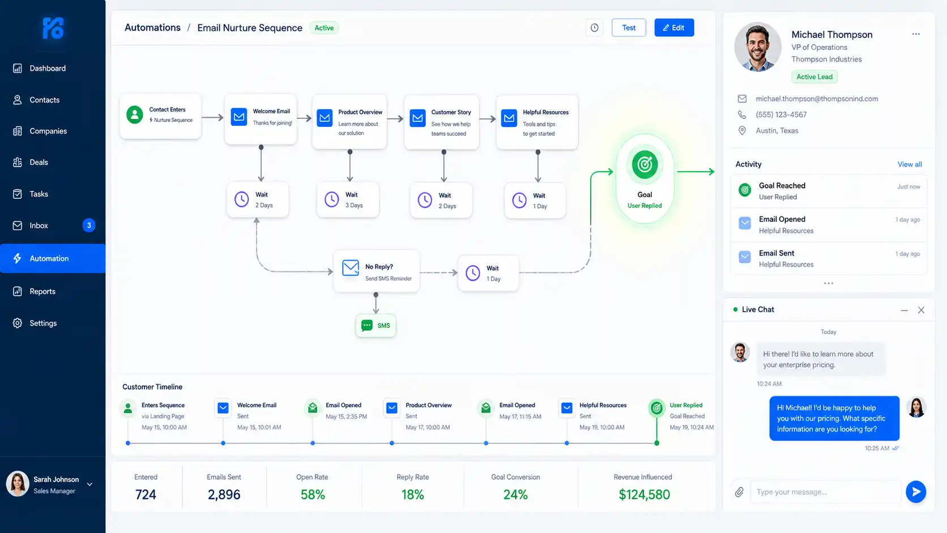Click the Active status badge

pyautogui.click(x=324, y=28)
